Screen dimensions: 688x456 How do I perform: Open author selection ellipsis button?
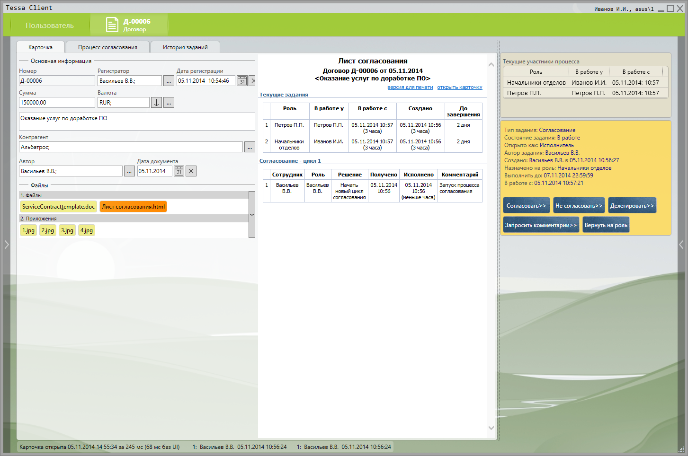pyautogui.click(x=129, y=171)
